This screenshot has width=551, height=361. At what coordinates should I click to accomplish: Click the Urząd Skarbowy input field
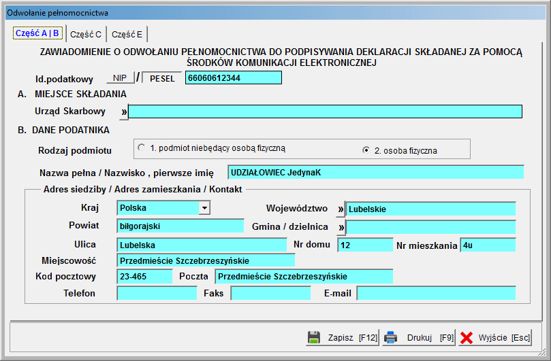(325, 111)
